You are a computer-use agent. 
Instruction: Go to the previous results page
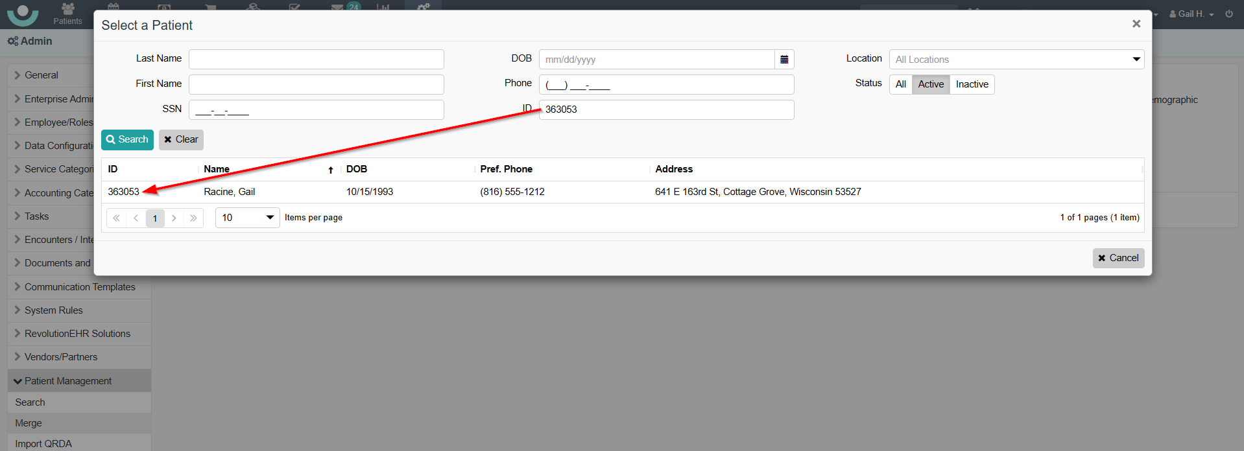pos(136,218)
